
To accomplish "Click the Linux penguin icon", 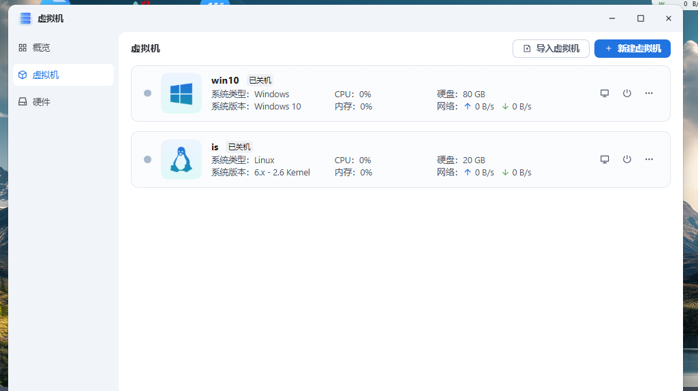I will [181, 159].
